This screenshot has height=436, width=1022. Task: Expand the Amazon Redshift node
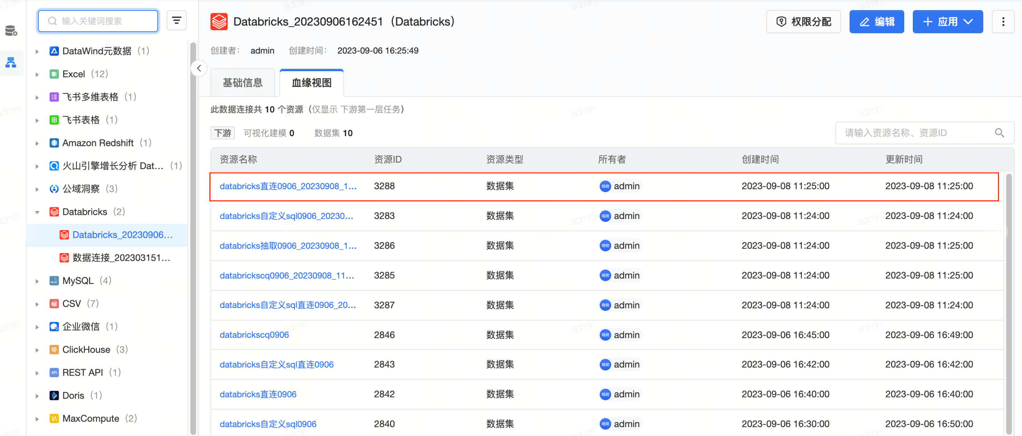pyautogui.click(x=37, y=143)
